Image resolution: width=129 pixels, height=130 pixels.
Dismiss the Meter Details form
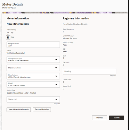[x=100, y=118]
